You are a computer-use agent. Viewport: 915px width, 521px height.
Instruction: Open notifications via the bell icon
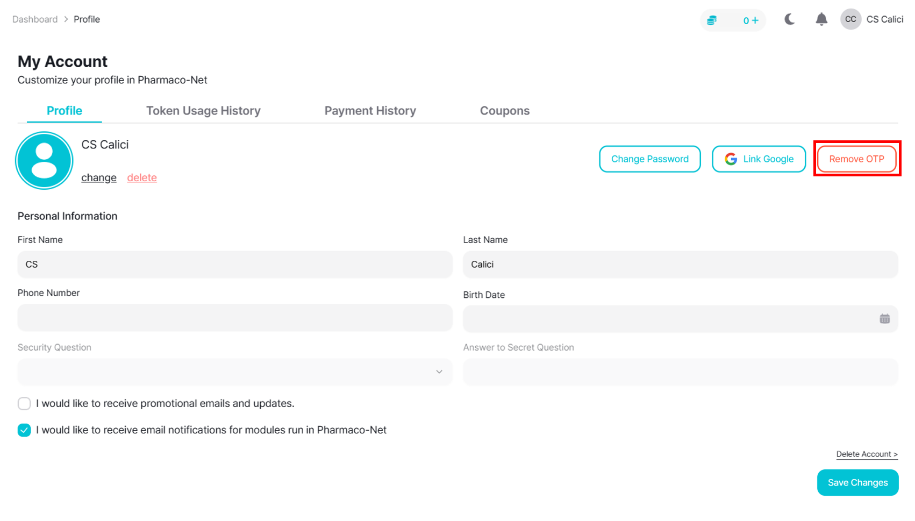coord(821,20)
